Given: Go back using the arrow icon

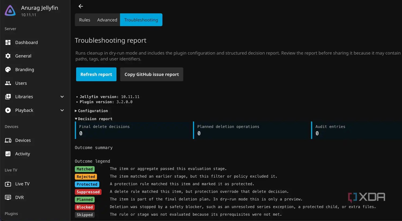Looking at the screenshot, I should click(x=81, y=6).
